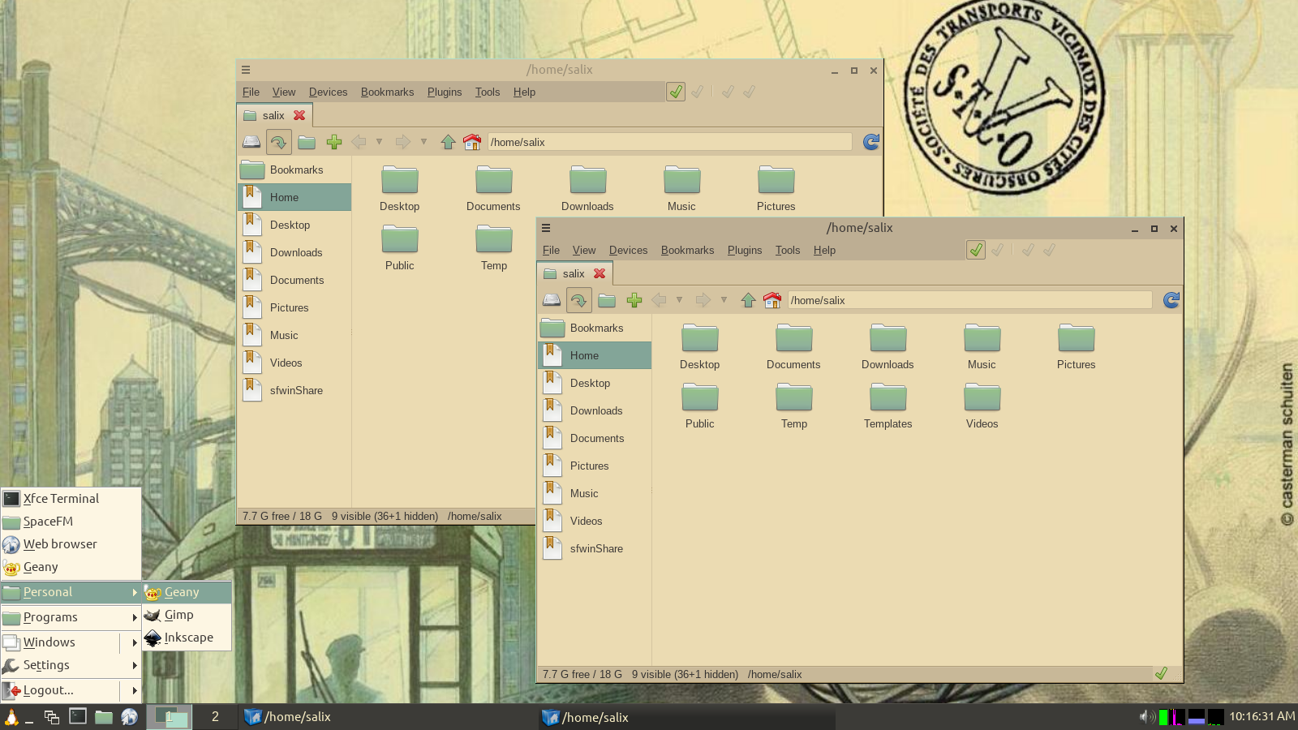Open Music folder icon in front window file pane

(x=982, y=338)
